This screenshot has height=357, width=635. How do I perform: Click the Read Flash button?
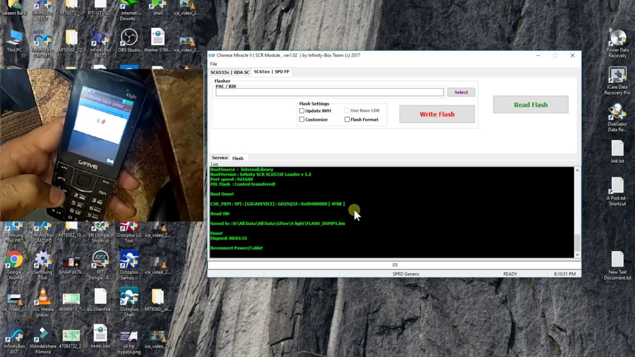coord(531,105)
